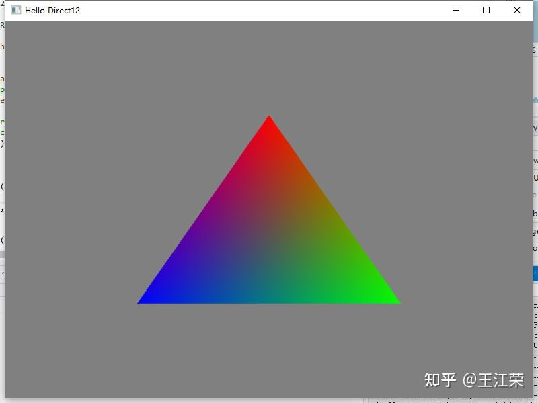Minimize the Hello Direct12 window

point(454,10)
